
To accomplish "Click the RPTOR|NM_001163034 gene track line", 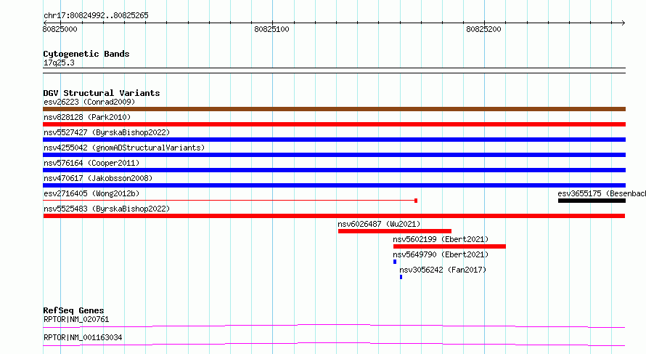I will [x=334, y=344].
